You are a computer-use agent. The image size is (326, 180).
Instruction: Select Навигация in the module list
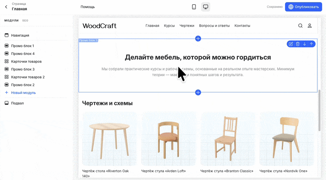20,35
